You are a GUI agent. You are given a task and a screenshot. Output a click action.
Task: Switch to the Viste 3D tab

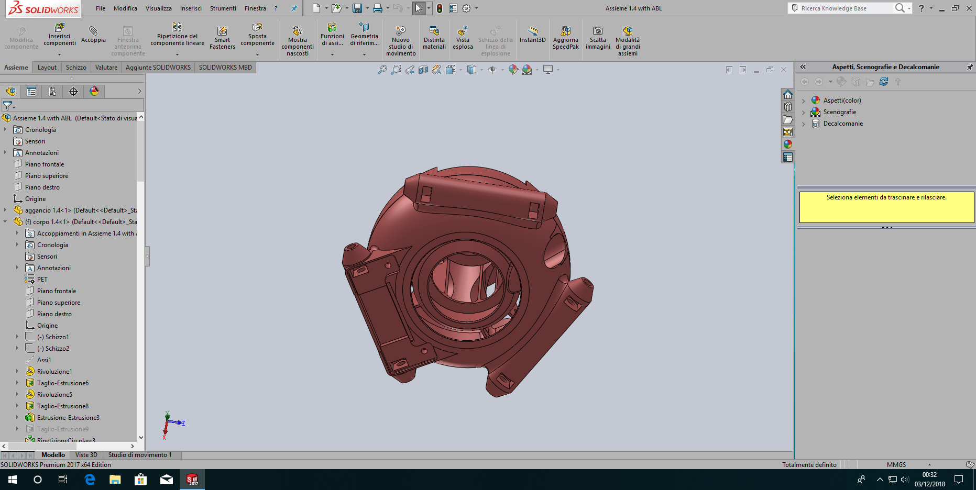coord(86,455)
